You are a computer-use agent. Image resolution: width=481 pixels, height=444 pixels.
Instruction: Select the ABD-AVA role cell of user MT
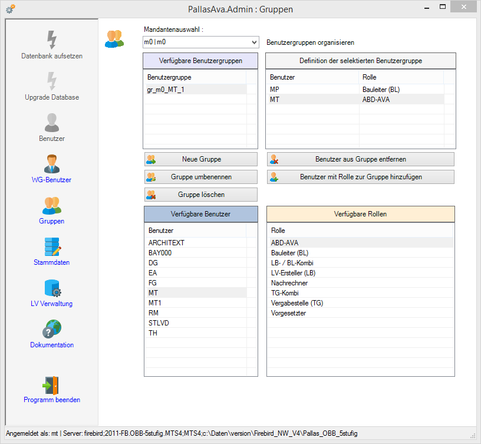[x=401, y=100]
